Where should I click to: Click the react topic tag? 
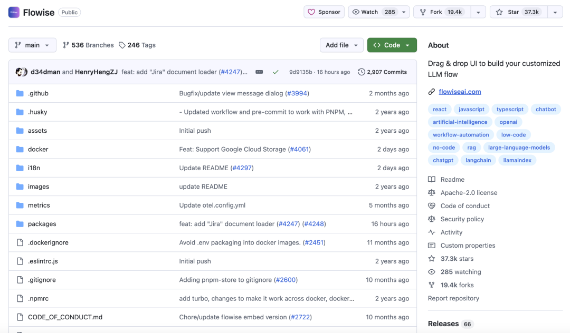pos(440,109)
